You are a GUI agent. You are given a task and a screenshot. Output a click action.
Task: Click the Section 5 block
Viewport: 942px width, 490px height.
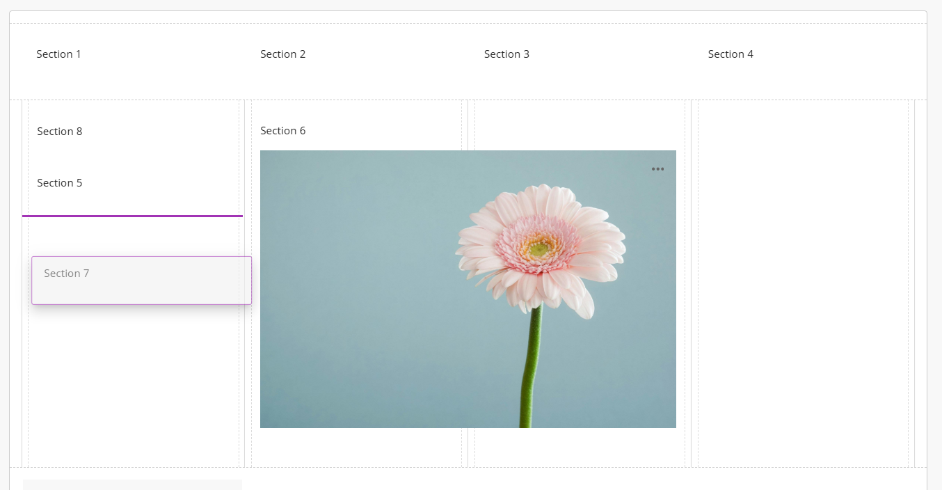(x=60, y=183)
